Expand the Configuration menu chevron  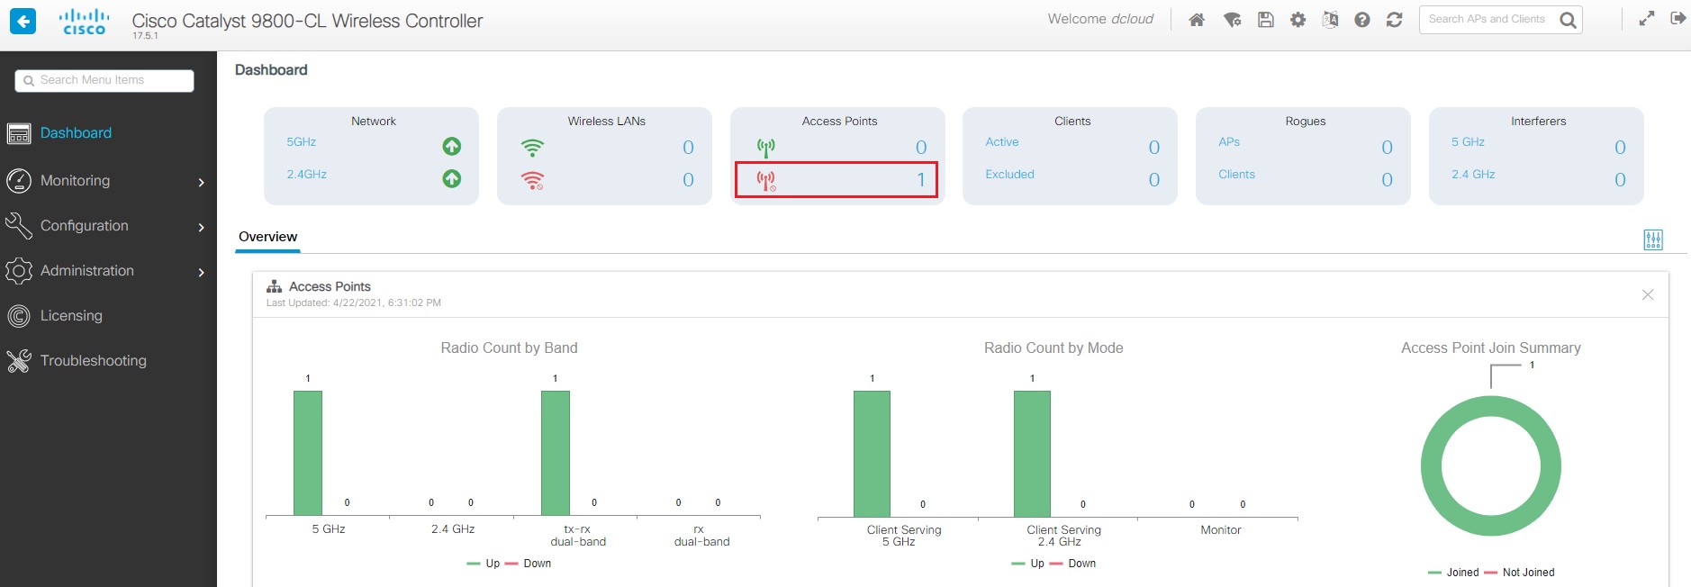coord(202,228)
